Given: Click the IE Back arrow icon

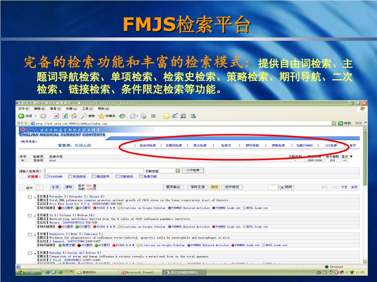Looking at the screenshot, I should point(21,116).
